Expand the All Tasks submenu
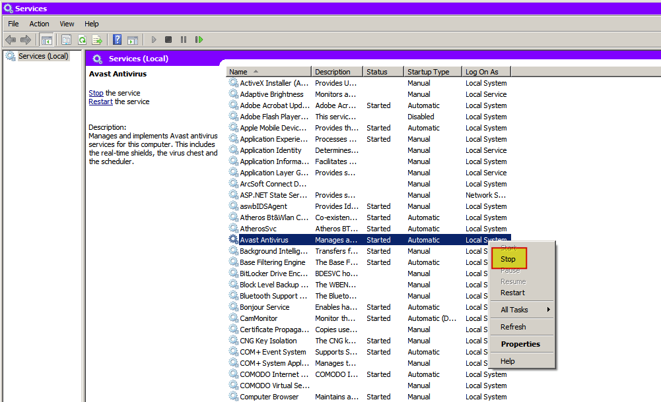The height and width of the screenshot is (402, 661). coord(514,309)
